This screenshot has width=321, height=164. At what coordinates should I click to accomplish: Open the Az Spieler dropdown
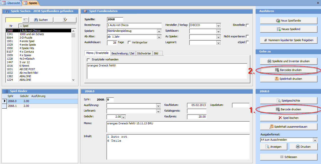point(218,37)
